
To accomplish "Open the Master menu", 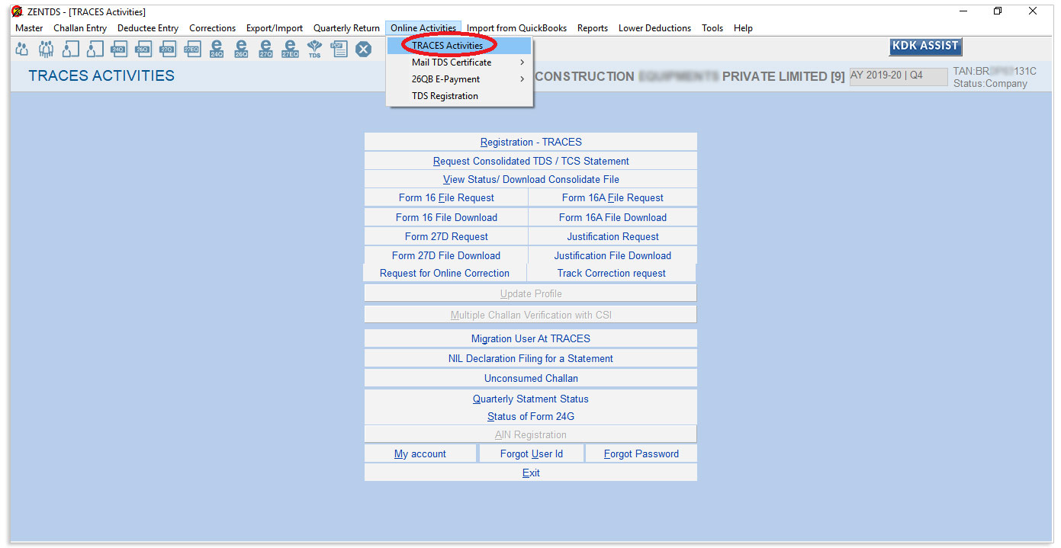I will (x=29, y=28).
